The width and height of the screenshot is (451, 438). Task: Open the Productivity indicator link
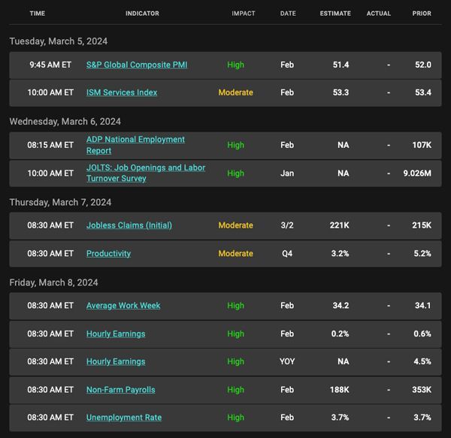[109, 253]
